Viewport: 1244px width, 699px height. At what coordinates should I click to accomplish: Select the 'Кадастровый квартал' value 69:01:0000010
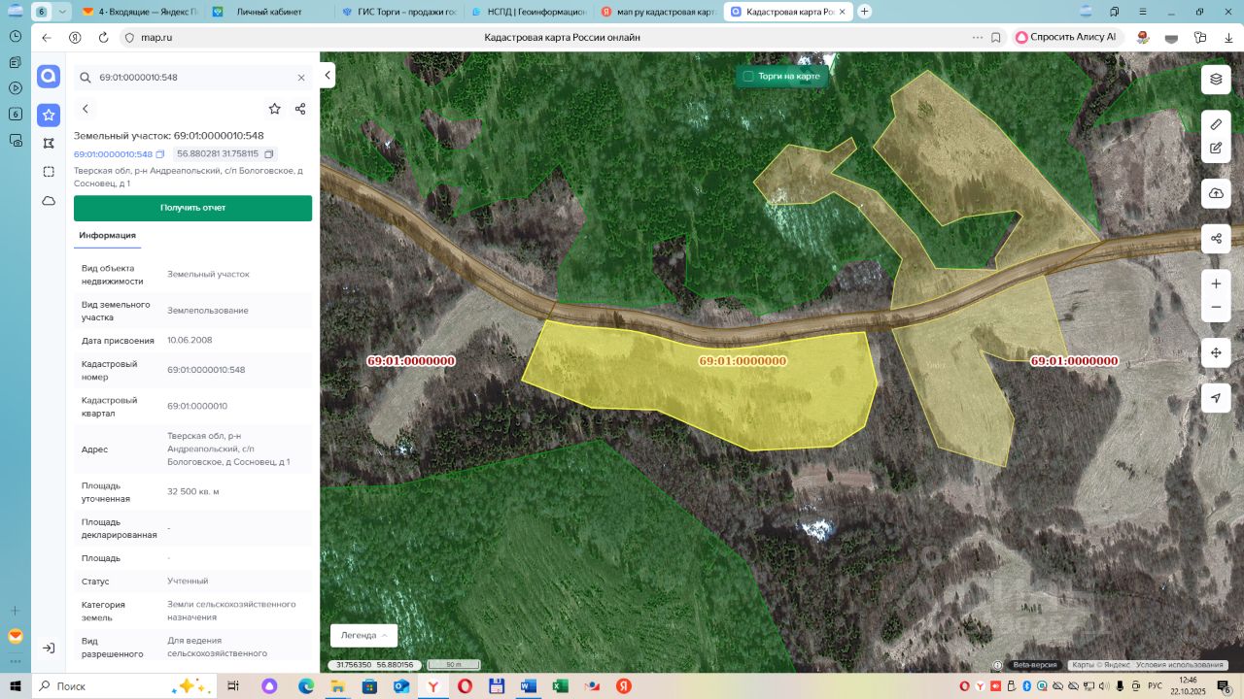tap(197, 407)
